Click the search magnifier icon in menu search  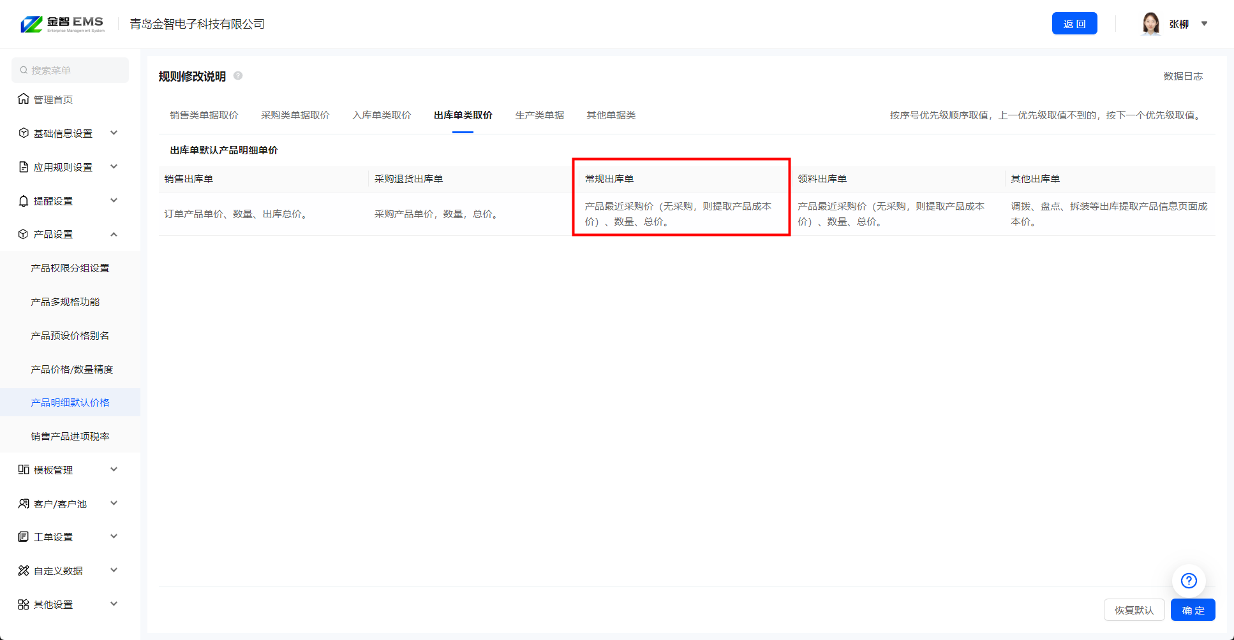click(x=24, y=70)
